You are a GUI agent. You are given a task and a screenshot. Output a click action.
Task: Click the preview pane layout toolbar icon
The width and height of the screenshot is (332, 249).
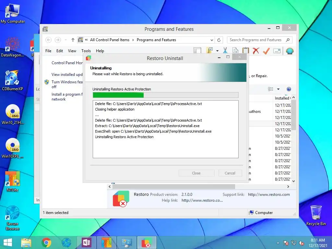pos(197,51)
